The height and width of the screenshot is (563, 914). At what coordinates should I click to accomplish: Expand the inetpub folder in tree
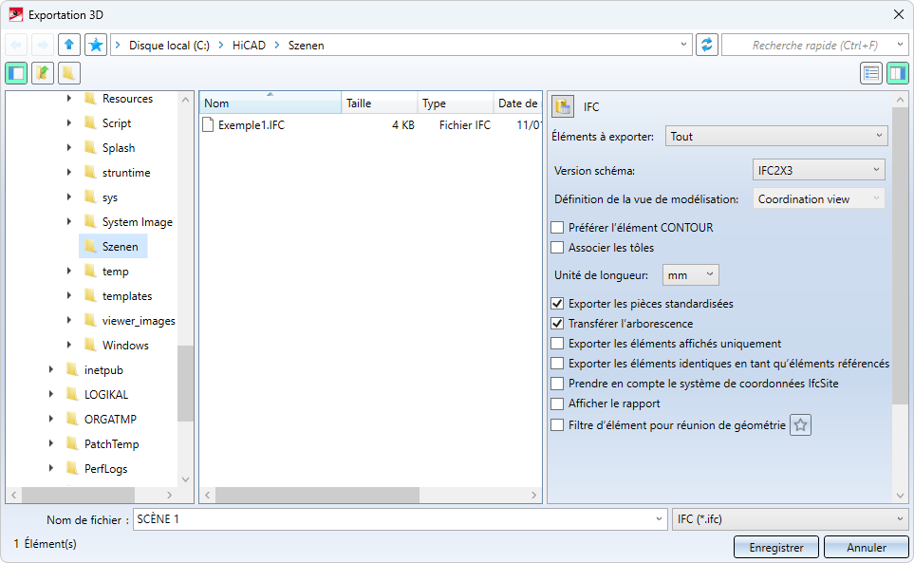(51, 370)
